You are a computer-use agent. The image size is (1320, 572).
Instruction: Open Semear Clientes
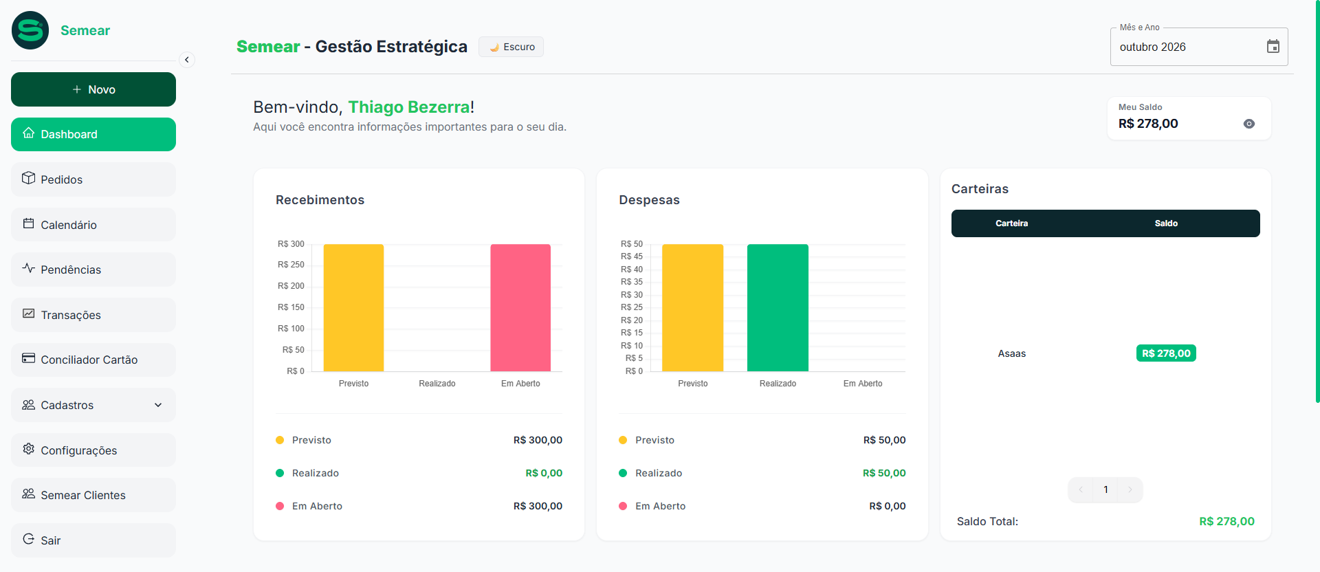93,495
